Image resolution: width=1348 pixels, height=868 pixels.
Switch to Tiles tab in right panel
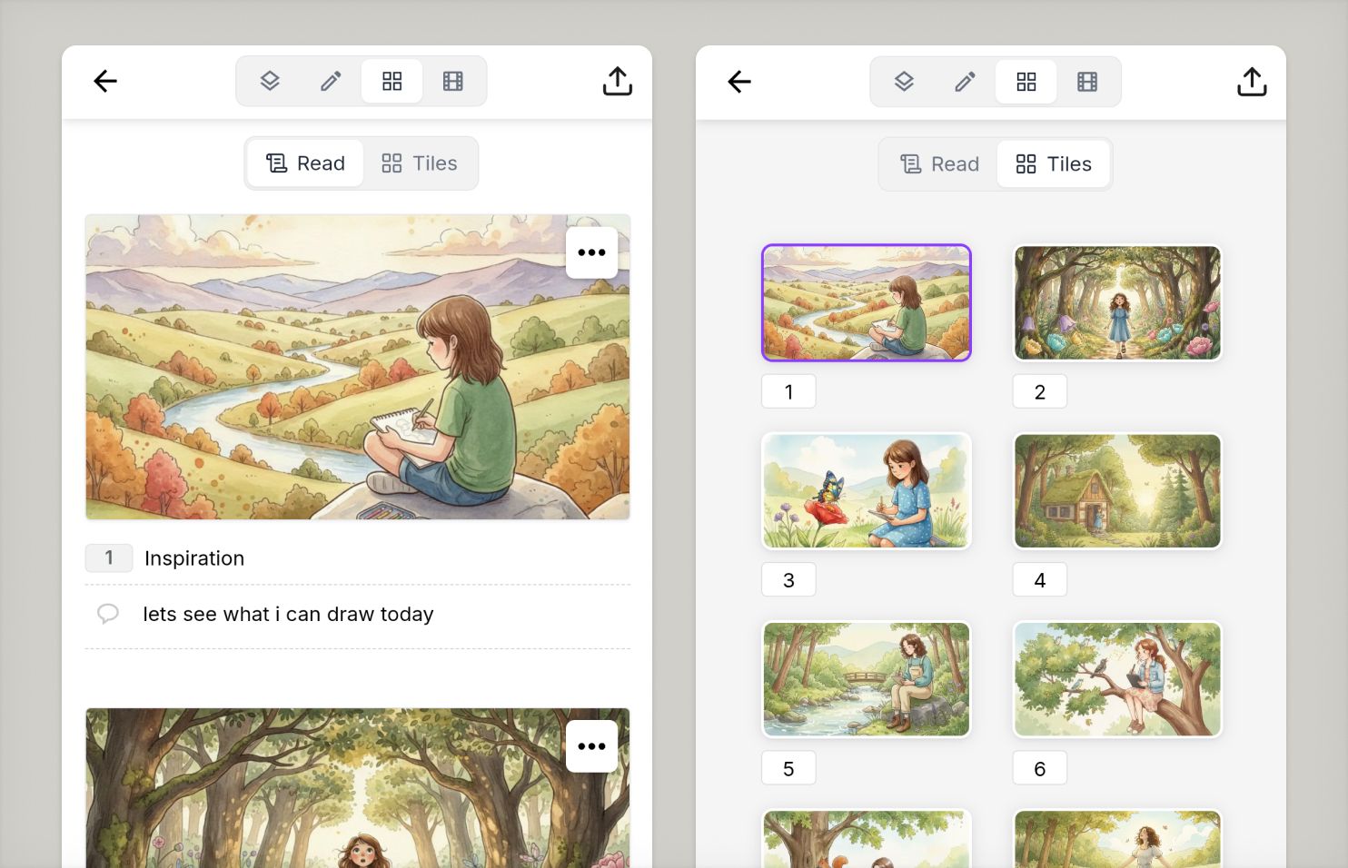[x=1054, y=164]
